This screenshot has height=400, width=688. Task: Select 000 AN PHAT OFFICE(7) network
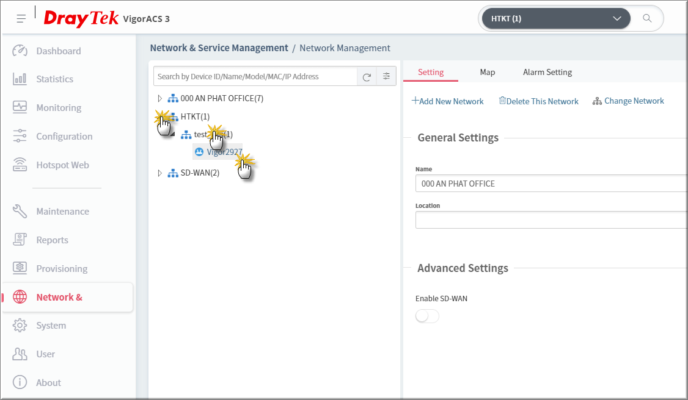pyautogui.click(x=222, y=98)
